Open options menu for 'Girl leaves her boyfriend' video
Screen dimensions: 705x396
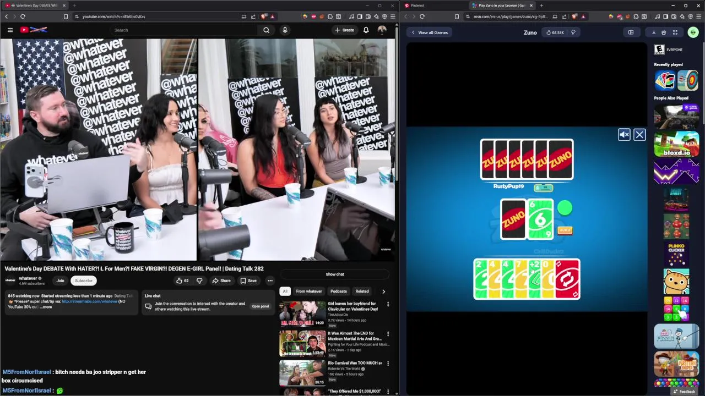(x=388, y=304)
